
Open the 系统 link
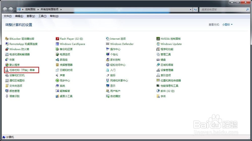[x=62, y=86]
